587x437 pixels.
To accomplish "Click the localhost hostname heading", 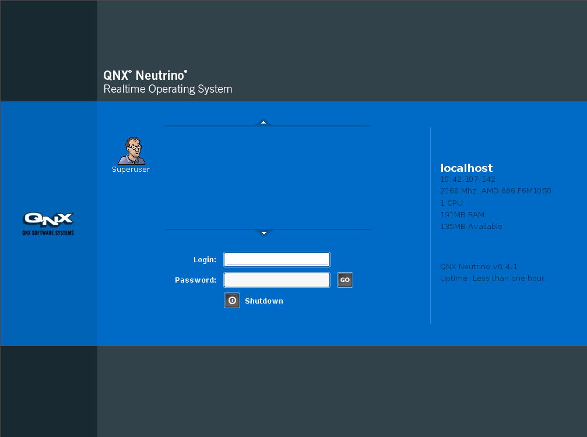I will tap(466, 168).
